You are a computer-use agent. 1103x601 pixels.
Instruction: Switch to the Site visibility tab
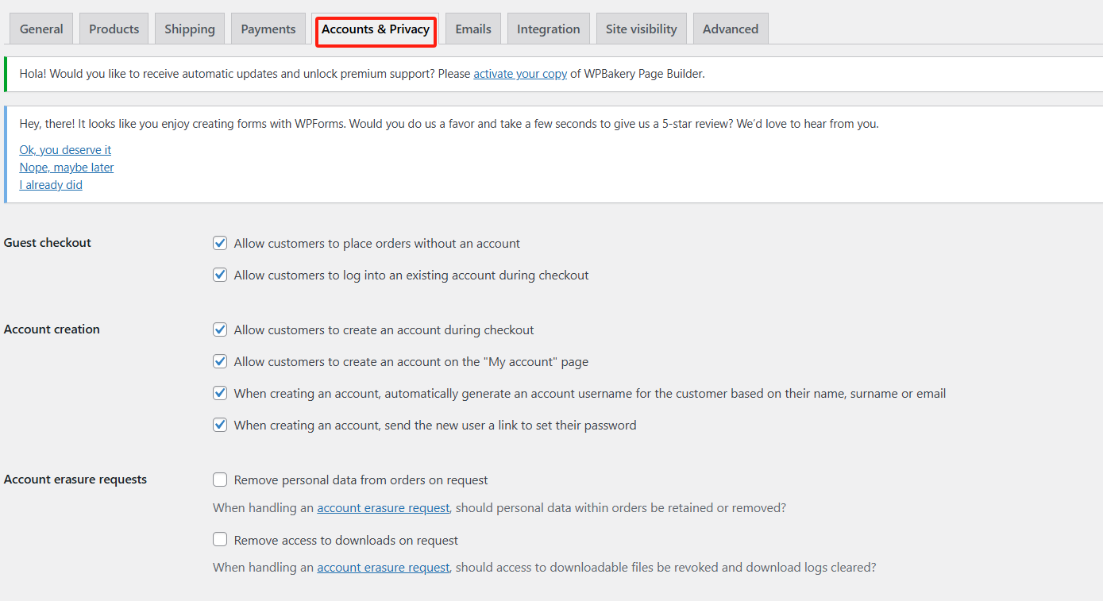641,28
